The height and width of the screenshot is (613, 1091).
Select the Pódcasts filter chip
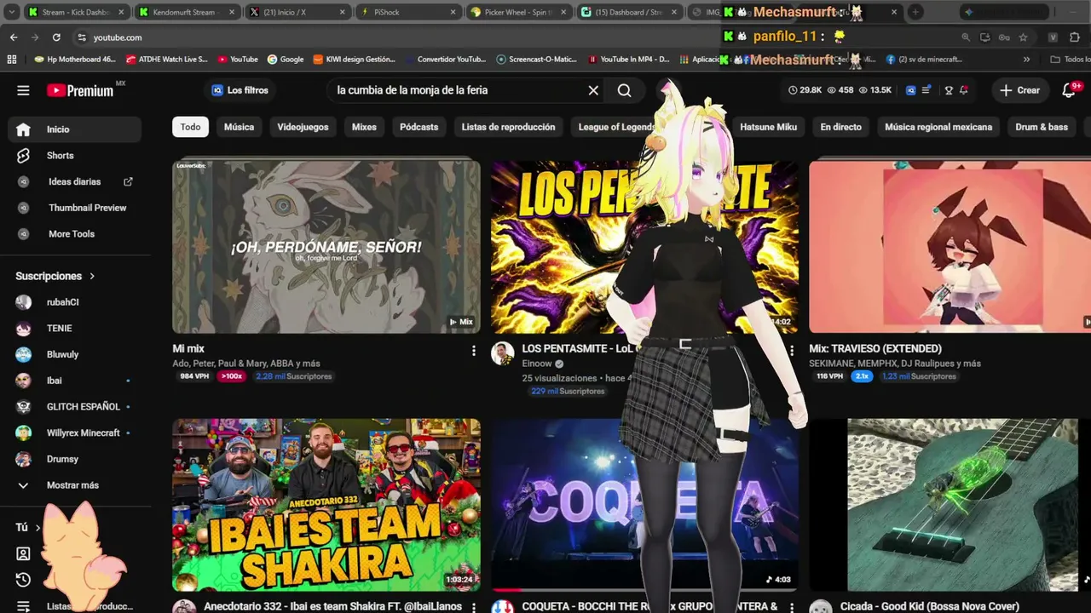click(419, 127)
